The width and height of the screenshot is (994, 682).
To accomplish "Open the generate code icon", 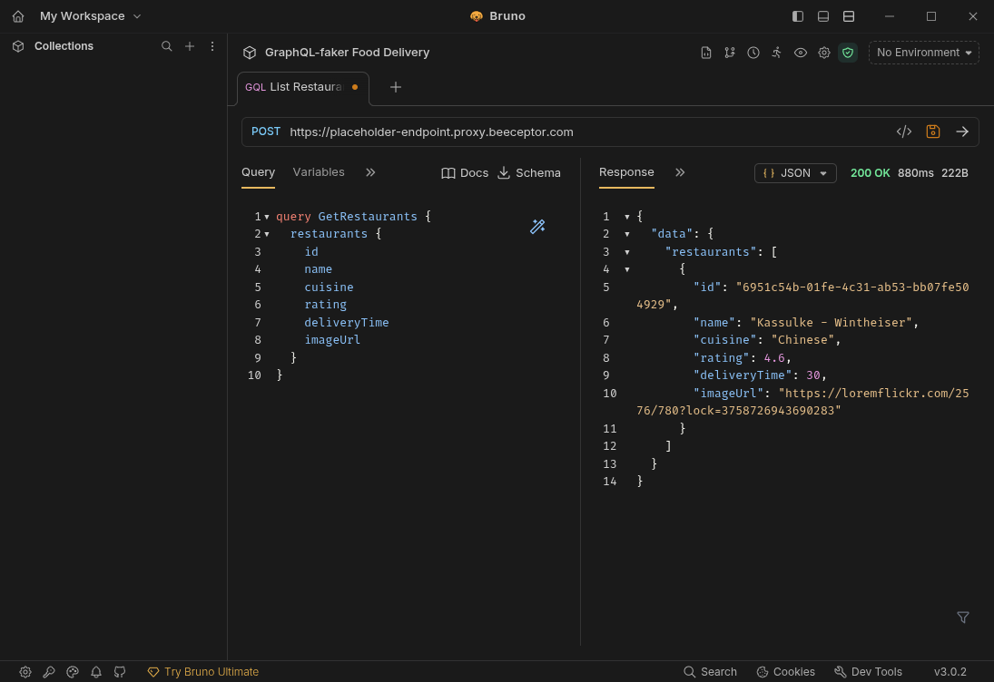I will [903, 132].
